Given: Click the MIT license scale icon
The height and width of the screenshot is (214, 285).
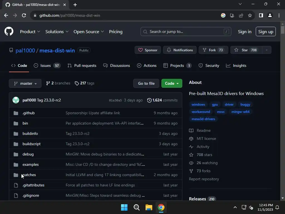Looking at the screenshot, I should pos(191,139).
